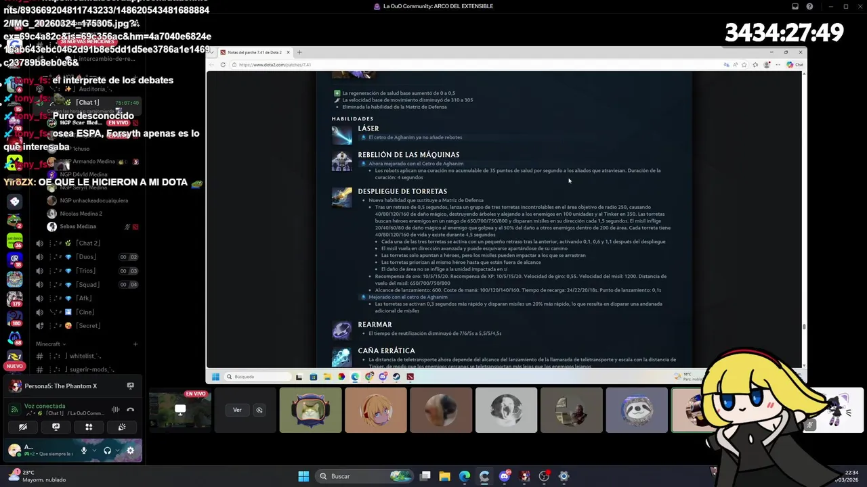Join the Chat 2 voice channel

click(87, 243)
